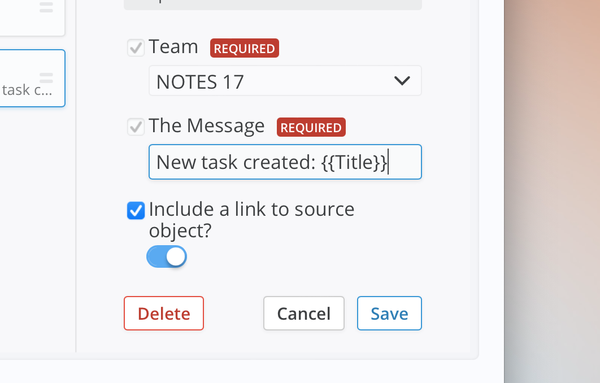Click The Message field label
Image resolution: width=600 pixels, height=383 pixels.
[x=207, y=125]
